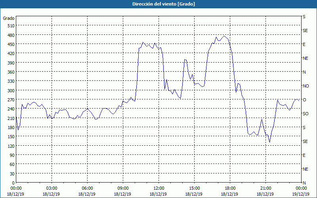The width and height of the screenshot is (317, 198).
Task: Click the "O" compass label level with 270
Action: pos(304,100)
